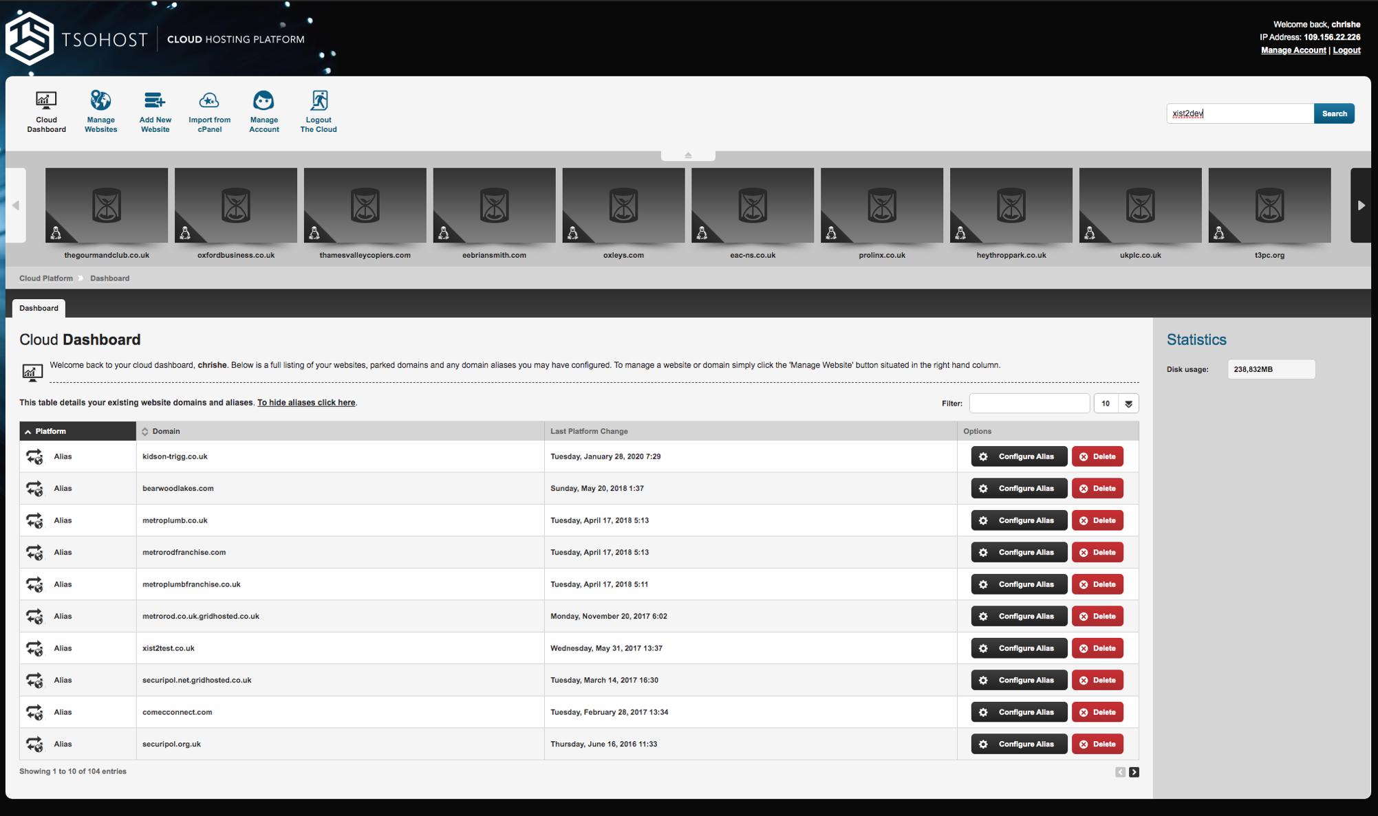Viewport: 1378px width, 816px height.
Task: Click the Manage Websites globe icon
Action: point(100,101)
